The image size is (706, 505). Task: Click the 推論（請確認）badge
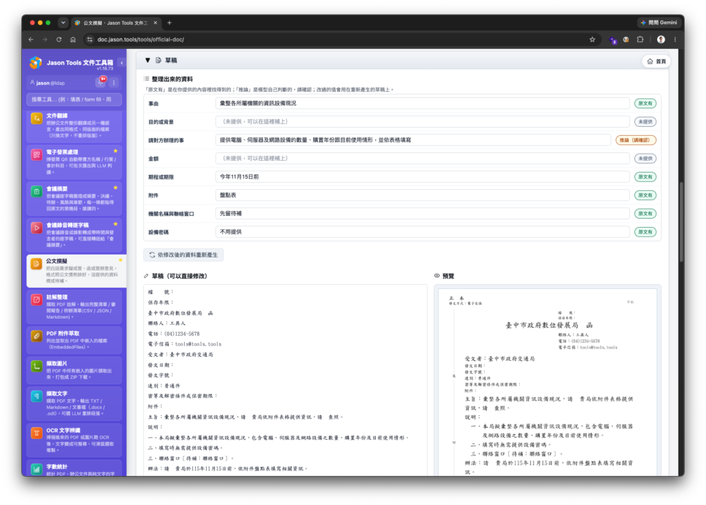coord(635,140)
